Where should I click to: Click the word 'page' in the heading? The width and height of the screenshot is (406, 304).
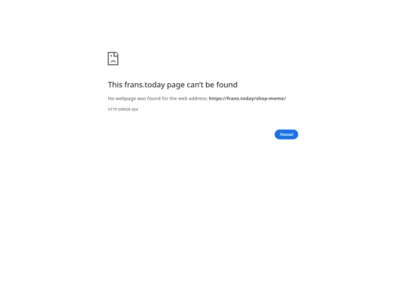[x=176, y=86]
